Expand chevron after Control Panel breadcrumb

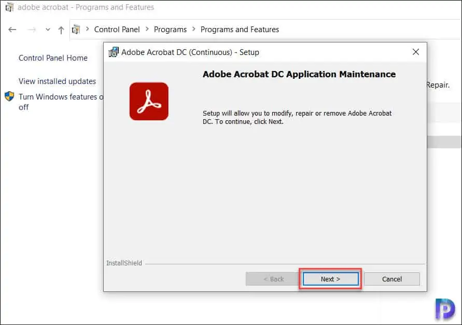click(x=147, y=29)
